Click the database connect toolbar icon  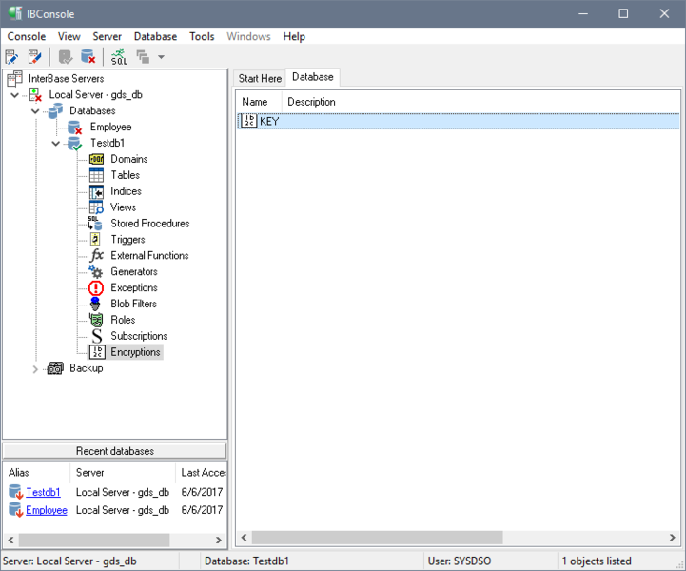pos(66,57)
